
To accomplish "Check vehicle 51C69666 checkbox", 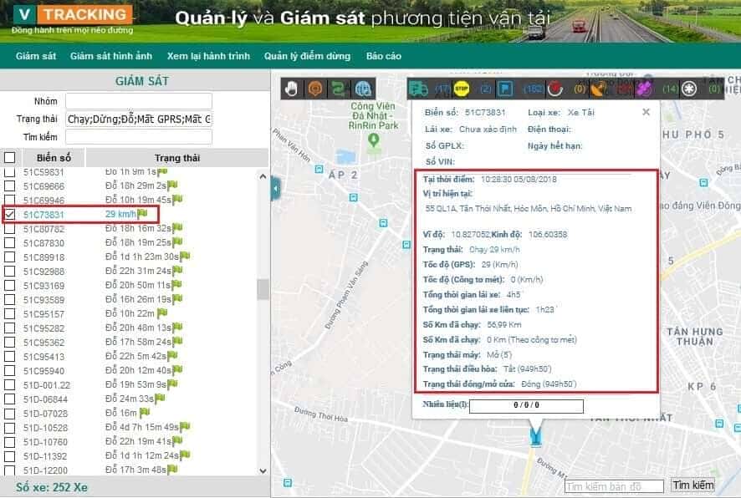I will tap(9, 186).
